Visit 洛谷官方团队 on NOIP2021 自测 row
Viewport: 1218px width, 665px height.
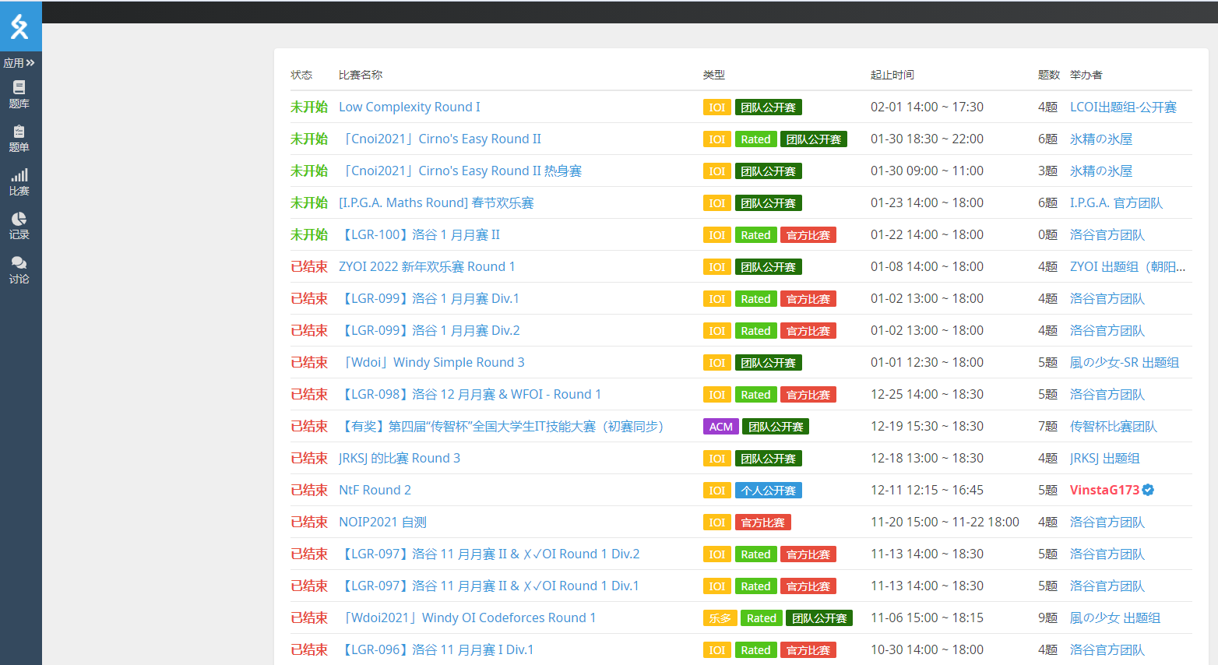tap(1107, 522)
